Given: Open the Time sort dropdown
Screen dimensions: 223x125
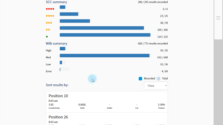Looking at the screenshot, I should coord(156,86).
